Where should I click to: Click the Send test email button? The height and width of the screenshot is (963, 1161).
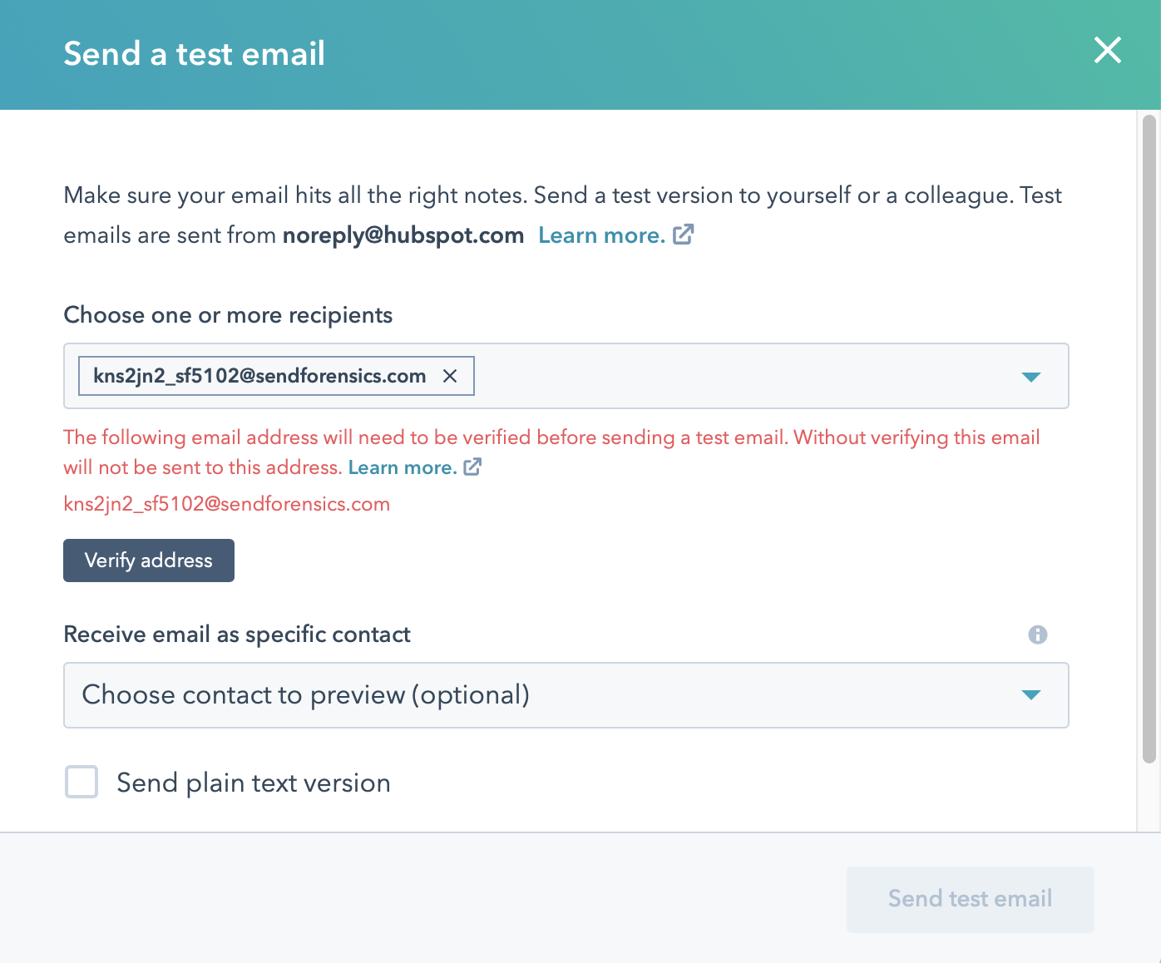[x=970, y=899]
